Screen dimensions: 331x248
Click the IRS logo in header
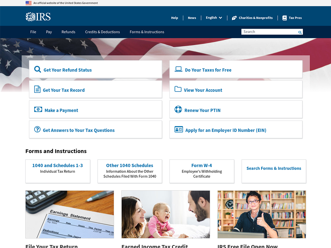[x=38, y=17]
